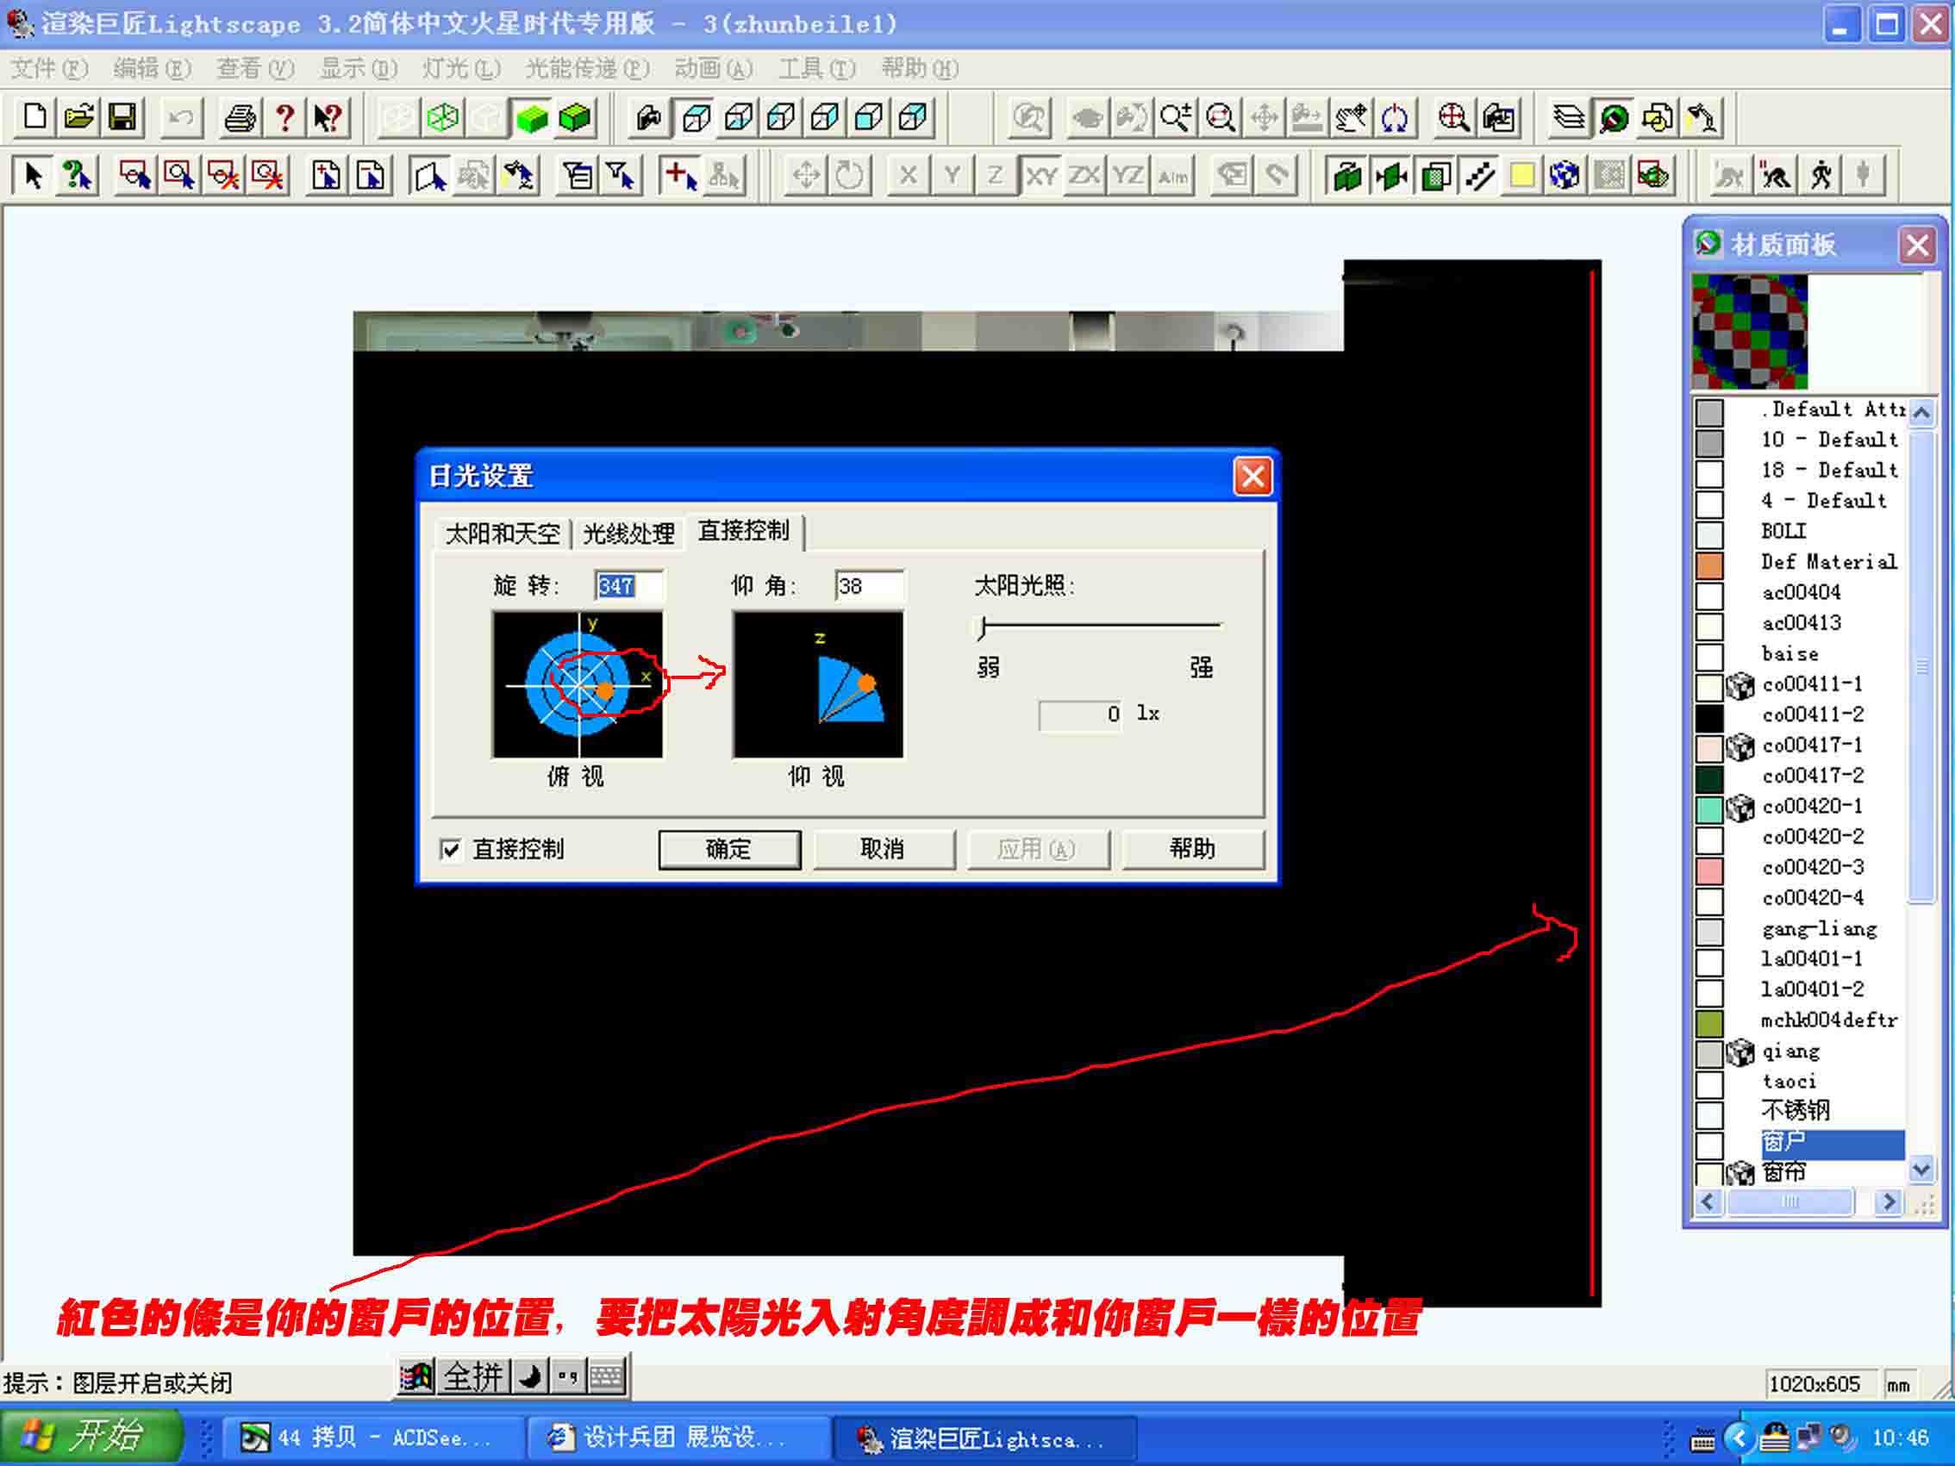Click the Save floppy disk icon
This screenshot has height=1466, width=1955.
pyautogui.click(x=122, y=117)
